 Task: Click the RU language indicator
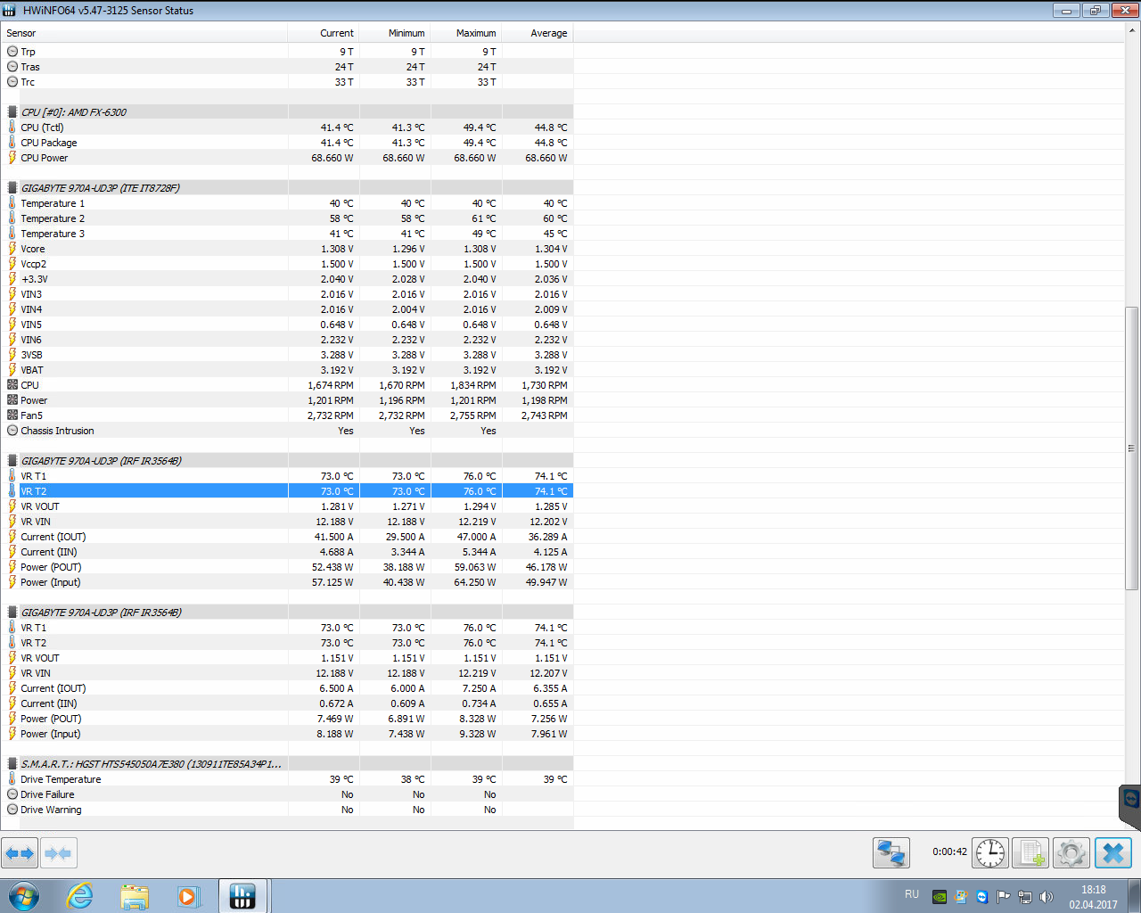pyautogui.click(x=912, y=893)
